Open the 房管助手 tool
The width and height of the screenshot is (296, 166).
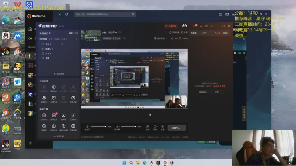tap(54, 127)
